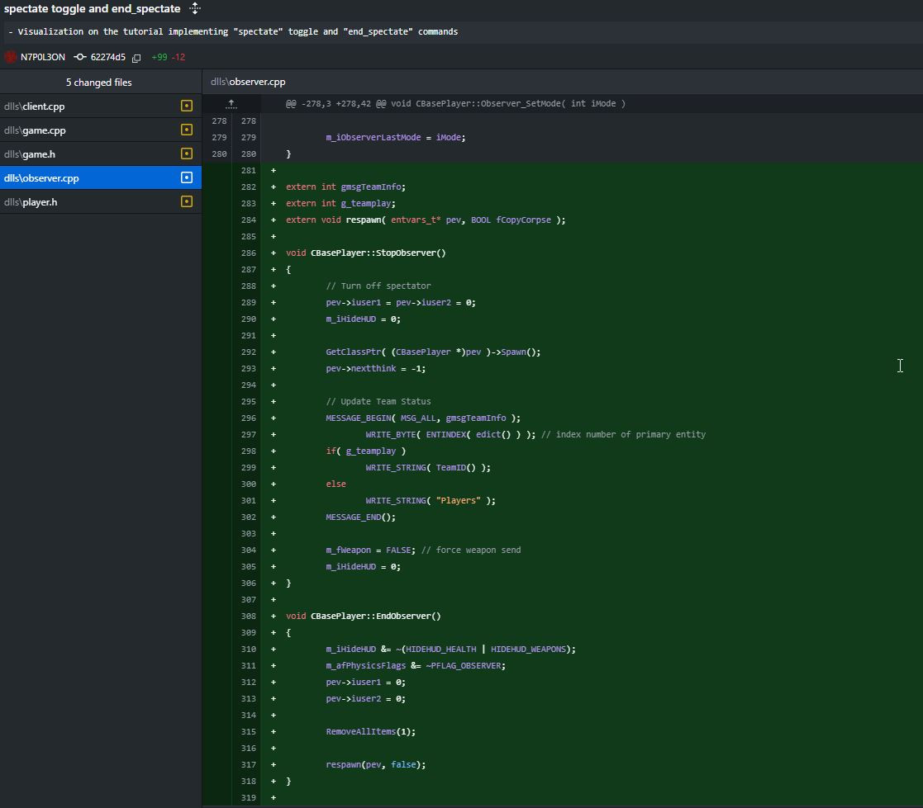Copy the commit SHA with copy icon
Image resolution: width=923 pixels, height=808 pixels.
pos(136,58)
